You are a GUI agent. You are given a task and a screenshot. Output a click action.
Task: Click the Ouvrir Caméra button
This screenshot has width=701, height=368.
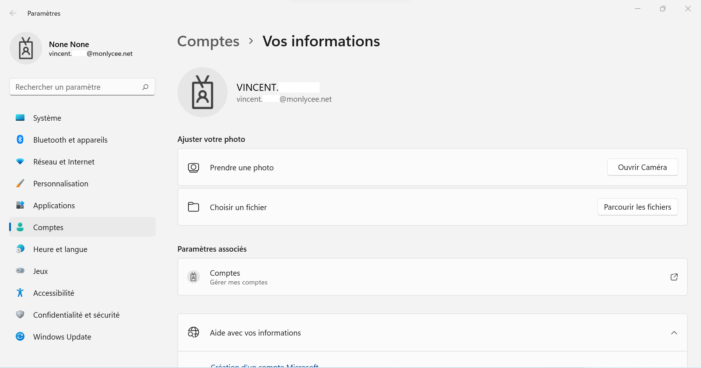(x=643, y=167)
